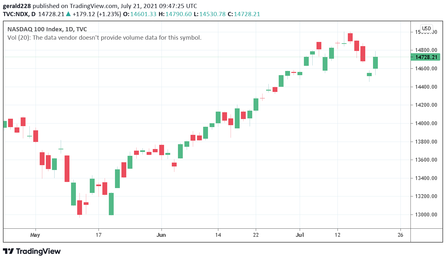Click the TradingView logo at the bottom

[32, 251]
